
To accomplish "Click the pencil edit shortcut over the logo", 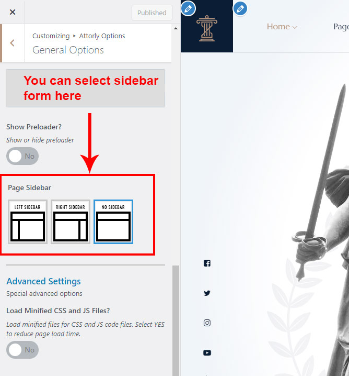I will [x=188, y=9].
